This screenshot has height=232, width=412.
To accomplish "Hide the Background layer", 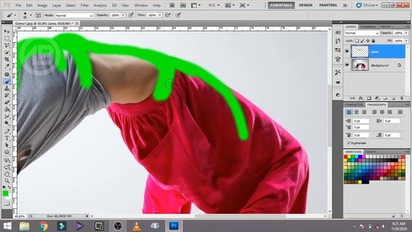I will [347, 64].
